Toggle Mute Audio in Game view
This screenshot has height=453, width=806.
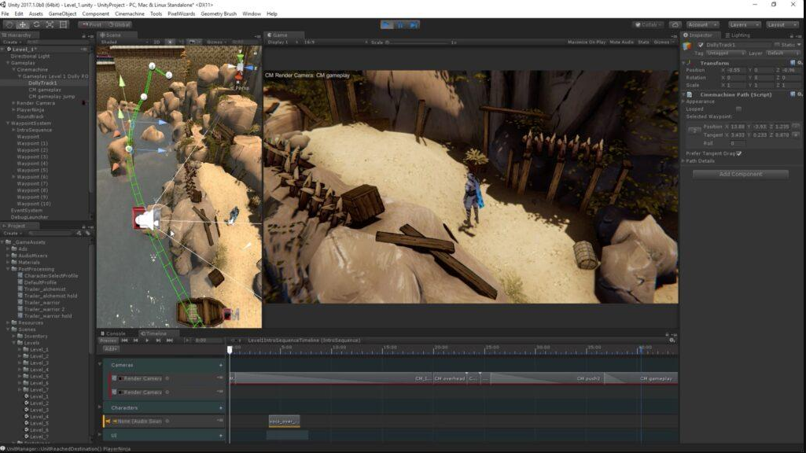(621, 42)
